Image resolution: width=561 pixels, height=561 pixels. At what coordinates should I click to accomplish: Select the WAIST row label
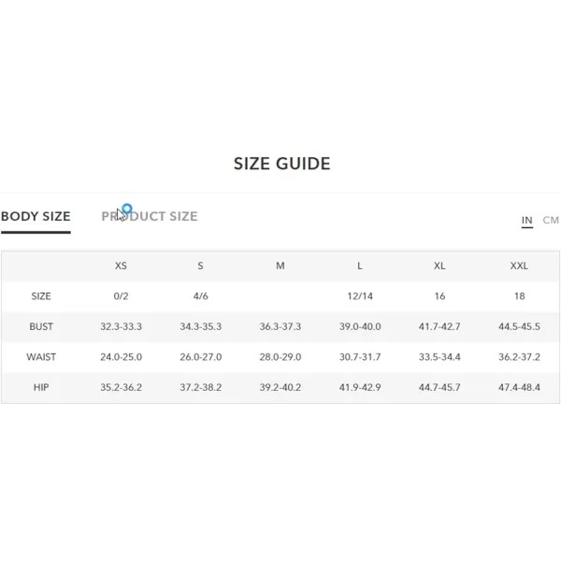point(41,357)
